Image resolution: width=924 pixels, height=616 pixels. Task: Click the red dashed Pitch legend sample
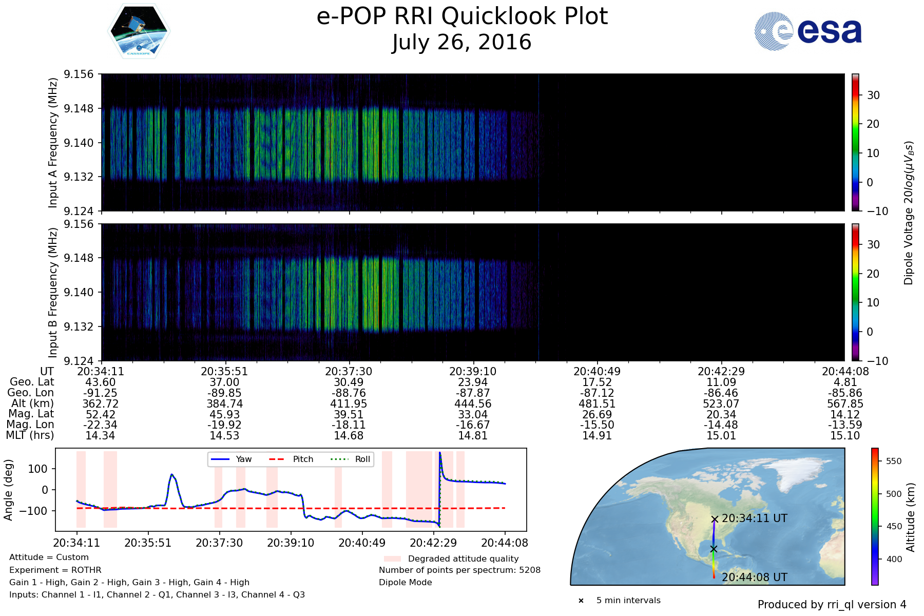pos(277,459)
